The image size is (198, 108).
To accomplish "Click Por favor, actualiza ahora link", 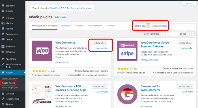I will click(79, 8).
